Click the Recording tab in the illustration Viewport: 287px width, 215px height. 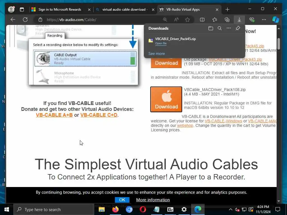(x=55, y=36)
